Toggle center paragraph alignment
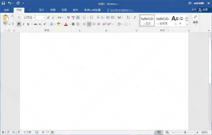Viewport: 212px width, 135px height. click(89, 24)
